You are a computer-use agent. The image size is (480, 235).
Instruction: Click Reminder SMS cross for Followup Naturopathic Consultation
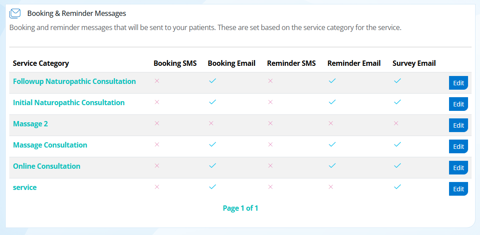click(x=270, y=81)
